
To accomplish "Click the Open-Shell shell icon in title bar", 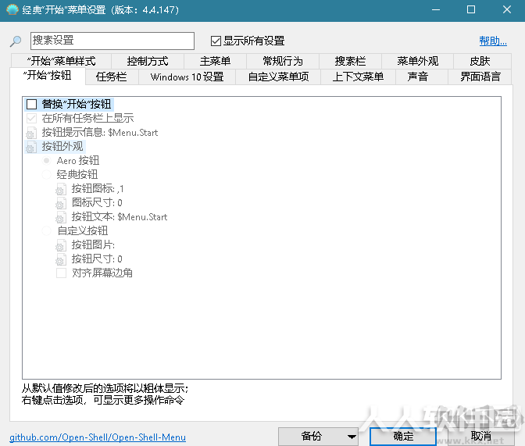I will (x=12, y=9).
